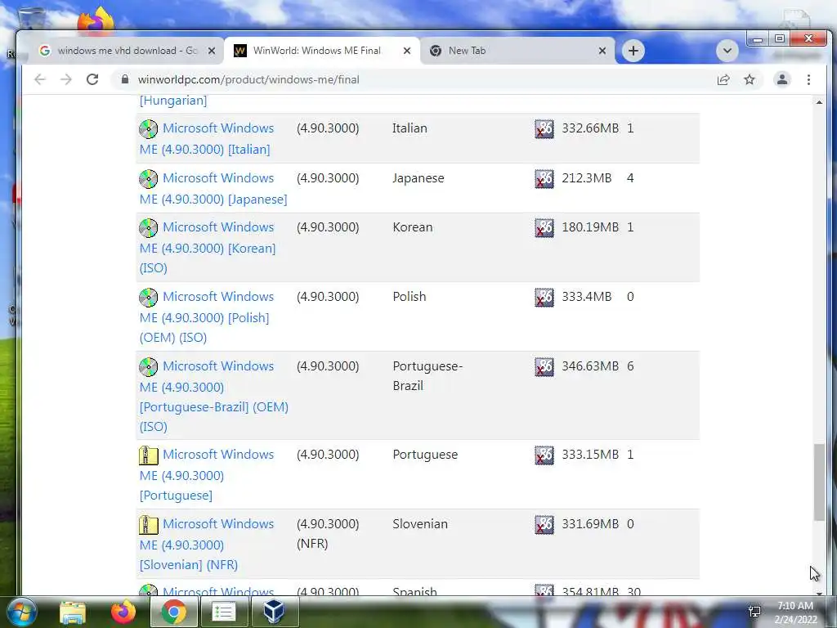
Task: Click the CD icon beside the Polish download
Action: point(149,297)
